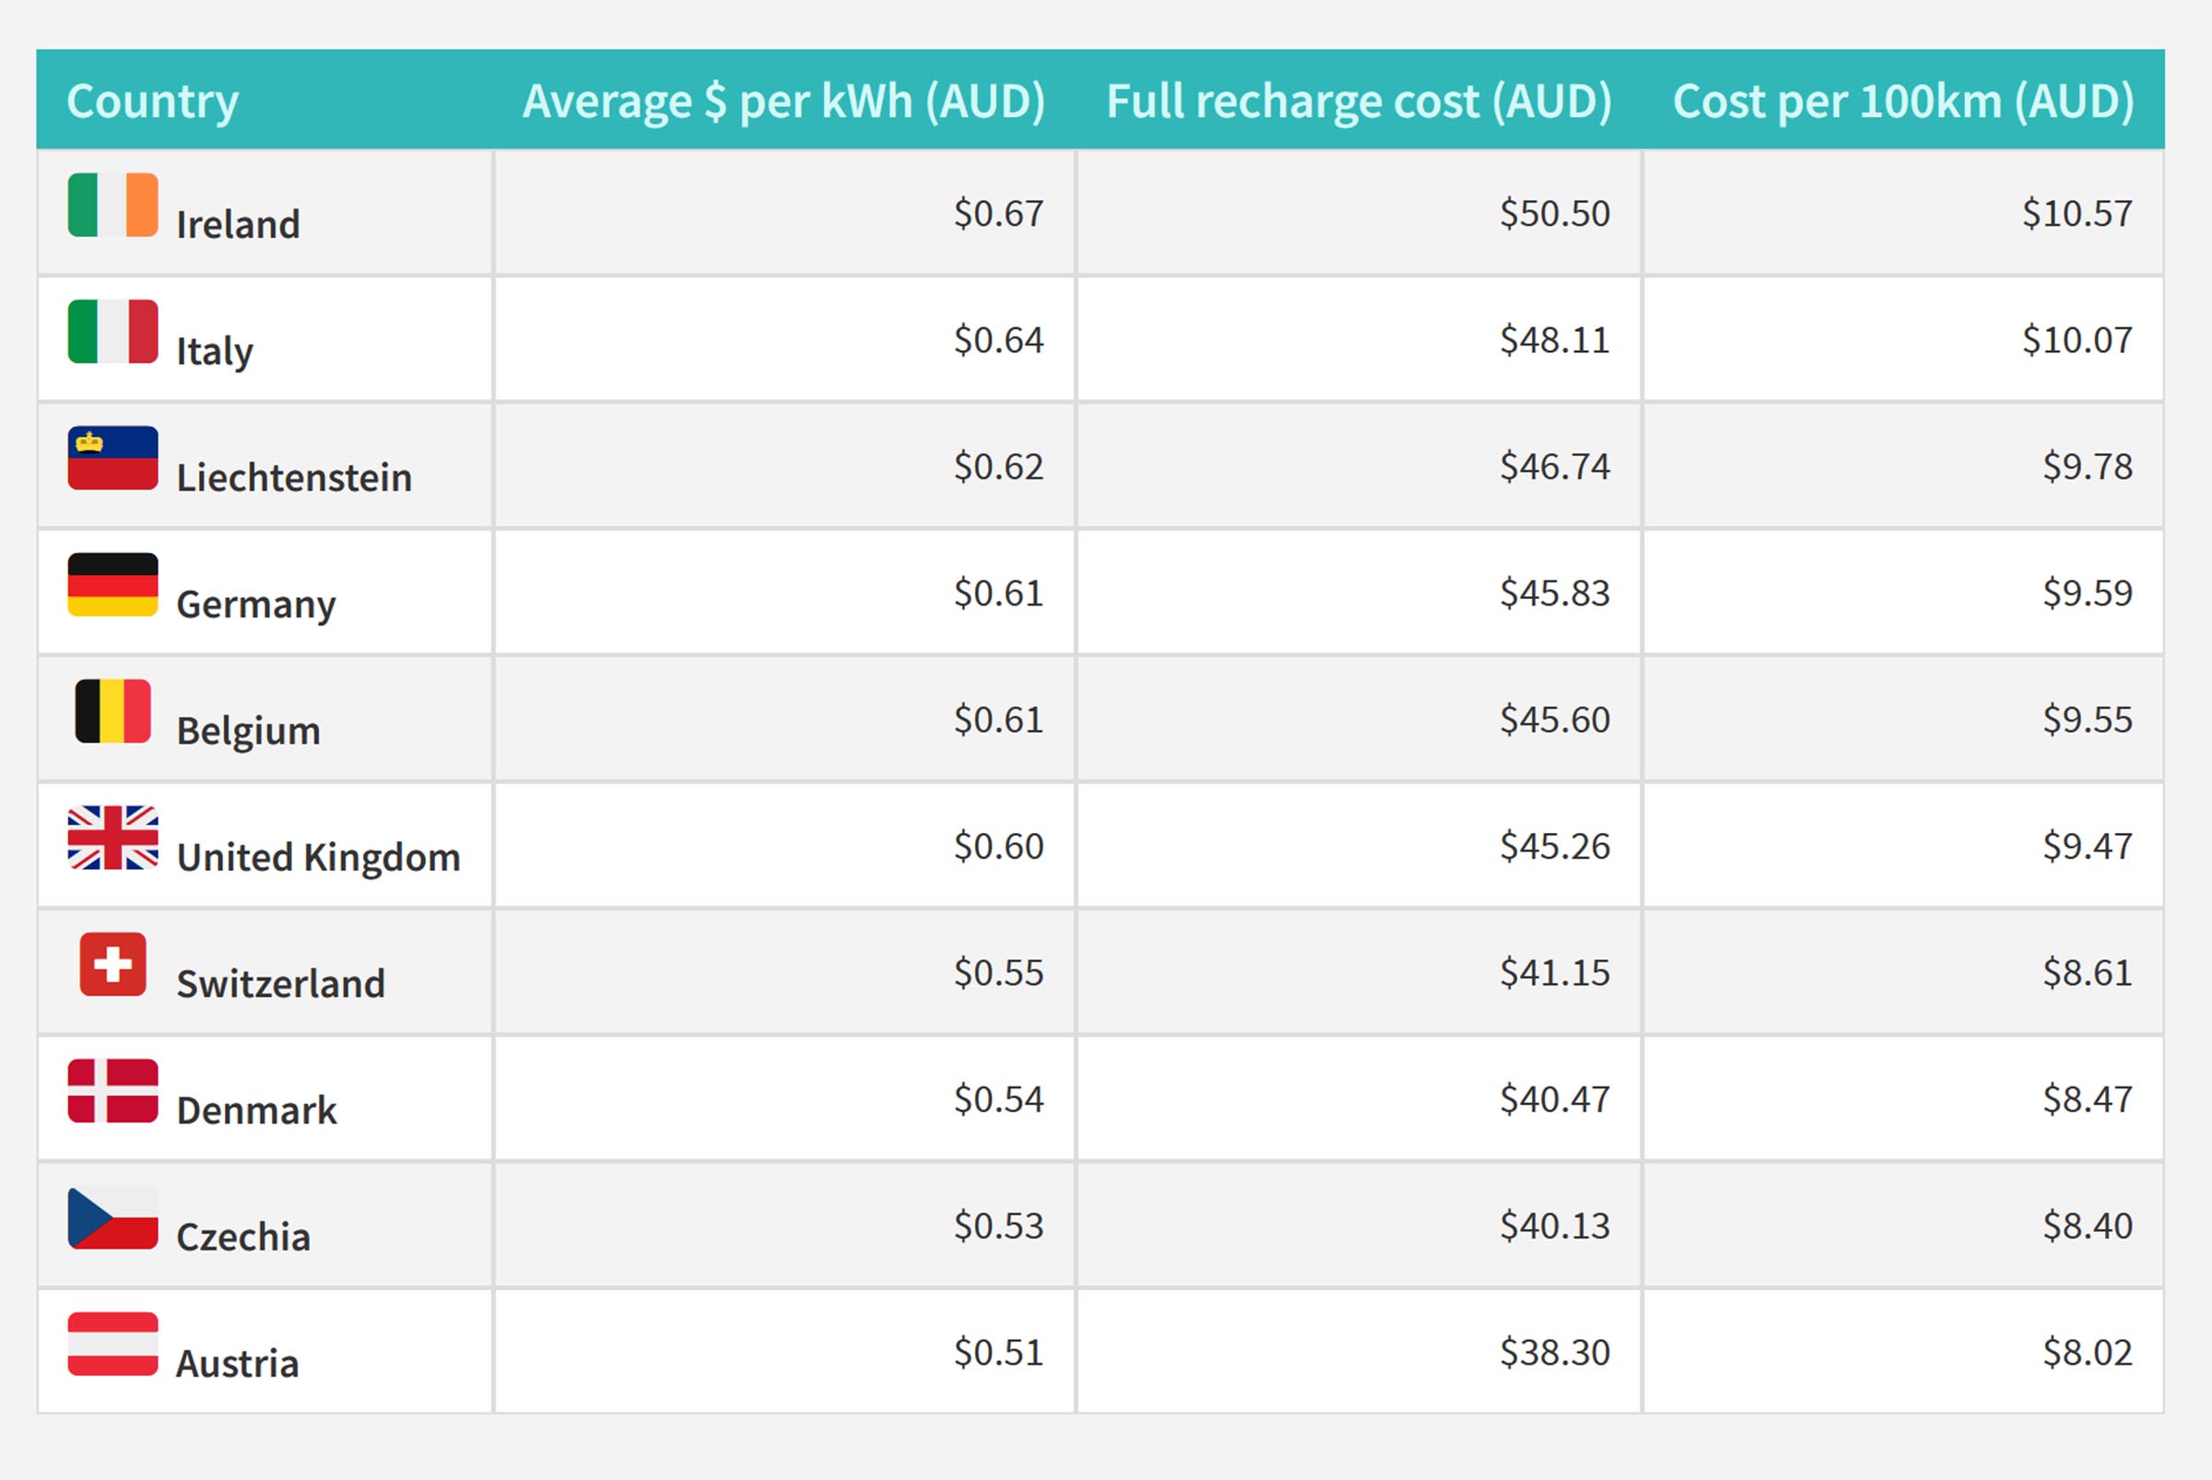Click the $9.55 cost per 100km
Viewport: 2212px width, 1480px height.
(2088, 719)
